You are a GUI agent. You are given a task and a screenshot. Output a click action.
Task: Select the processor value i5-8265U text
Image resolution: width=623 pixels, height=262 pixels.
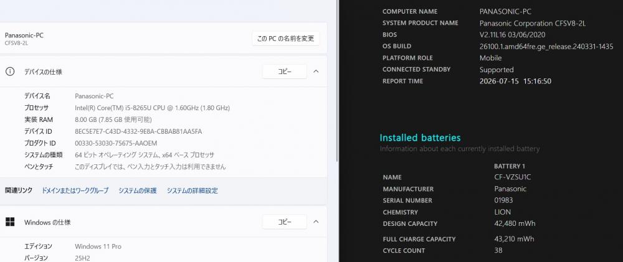tap(152, 108)
